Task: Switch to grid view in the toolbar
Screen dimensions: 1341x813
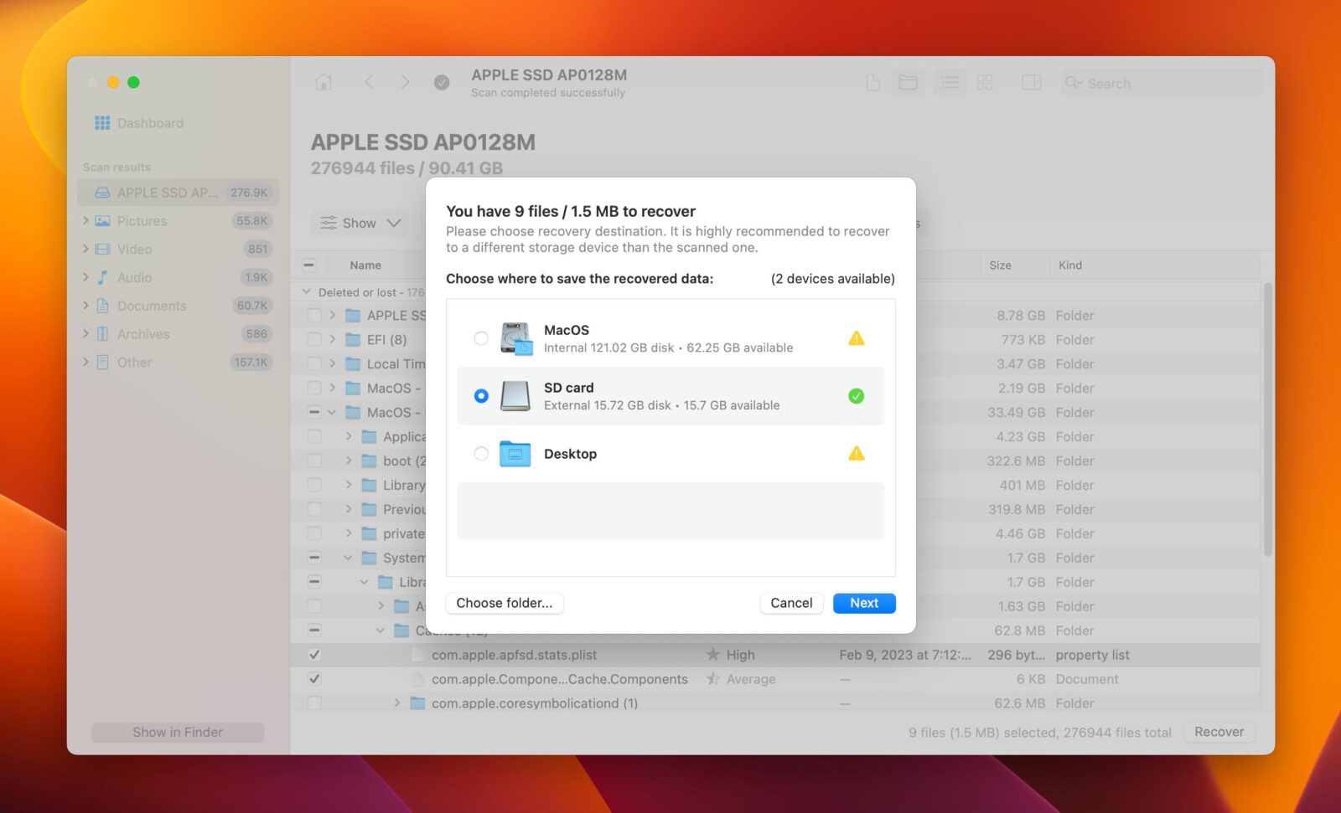Action: pyautogui.click(x=985, y=82)
